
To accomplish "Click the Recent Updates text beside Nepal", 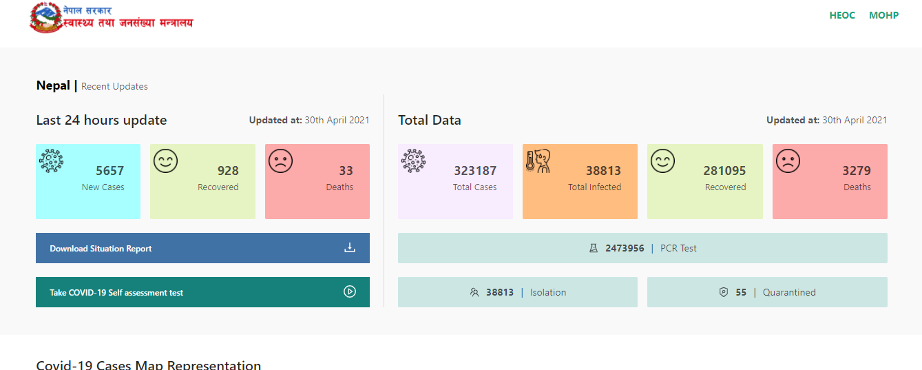I will 114,87.
